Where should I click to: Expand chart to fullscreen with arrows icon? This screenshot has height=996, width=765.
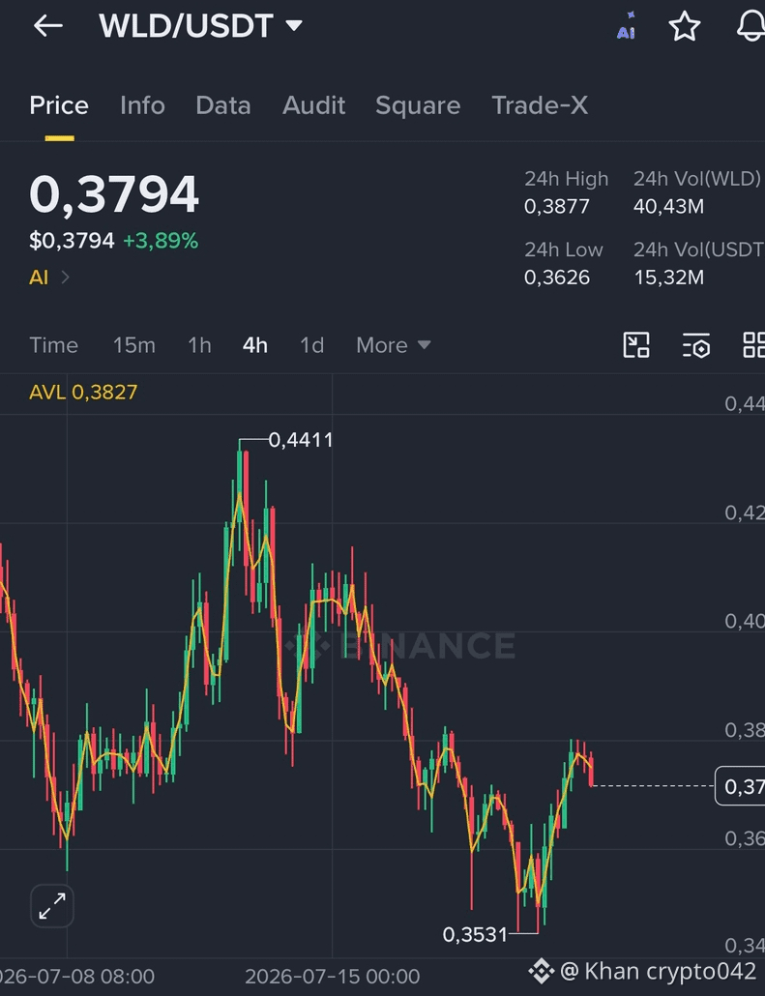(52, 906)
